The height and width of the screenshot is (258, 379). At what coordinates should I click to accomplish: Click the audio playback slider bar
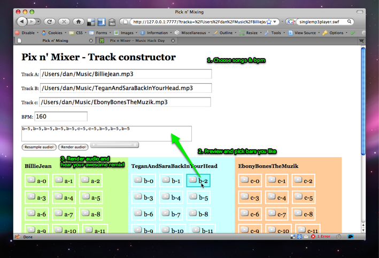click(114, 145)
